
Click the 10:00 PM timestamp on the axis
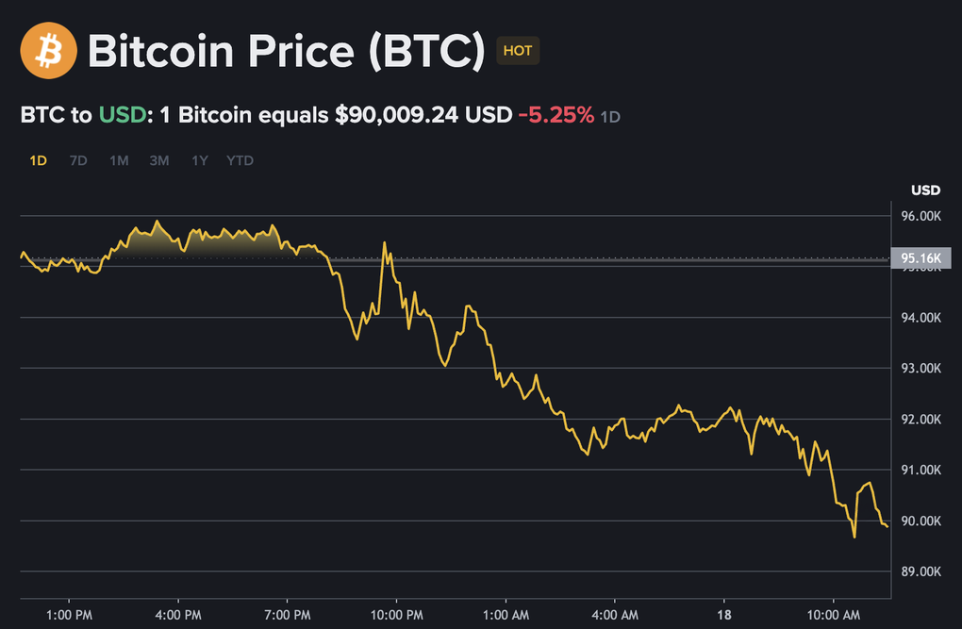[396, 613]
